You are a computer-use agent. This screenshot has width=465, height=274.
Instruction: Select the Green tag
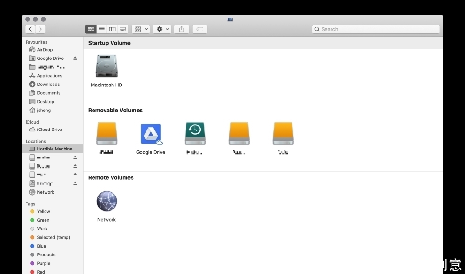(43, 220)
